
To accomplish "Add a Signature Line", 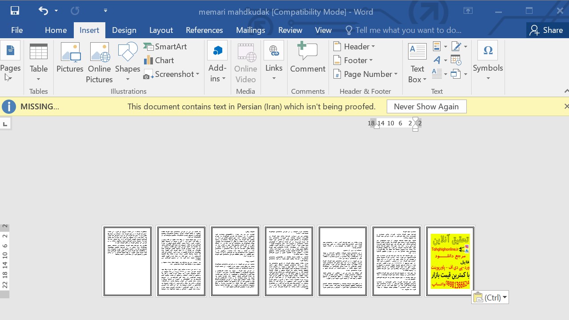I will tap(459, 46).
